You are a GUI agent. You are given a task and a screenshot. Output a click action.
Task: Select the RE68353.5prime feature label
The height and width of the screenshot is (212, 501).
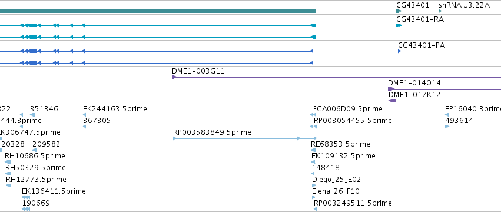coord(341,144)
